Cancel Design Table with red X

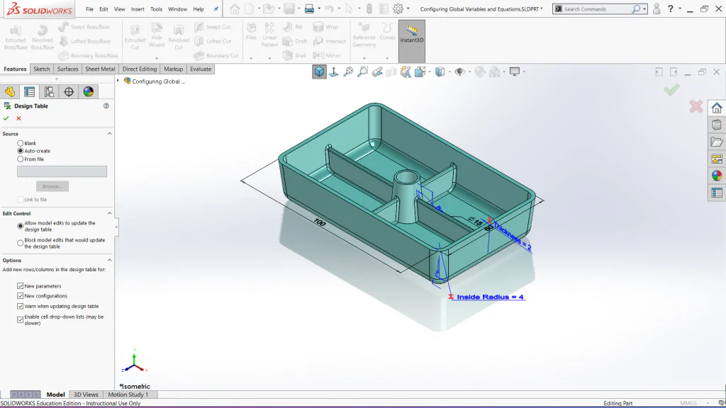point(18,118)
